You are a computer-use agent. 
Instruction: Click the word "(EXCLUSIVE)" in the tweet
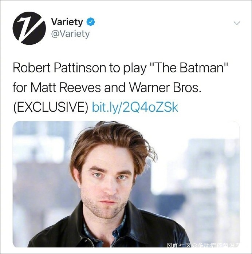tap(51, 108)
